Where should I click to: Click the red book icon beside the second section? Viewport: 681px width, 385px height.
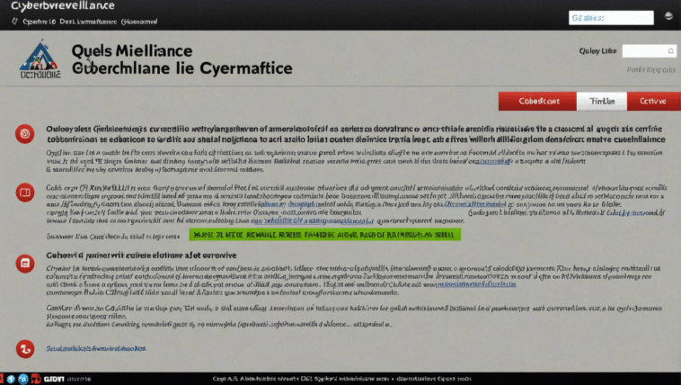click(x=25, y=192)
